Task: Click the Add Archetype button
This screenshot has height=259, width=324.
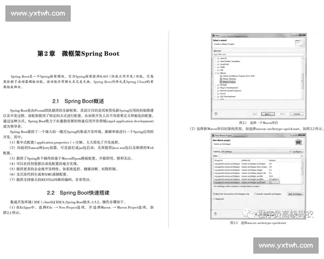Action: point(295,194)
